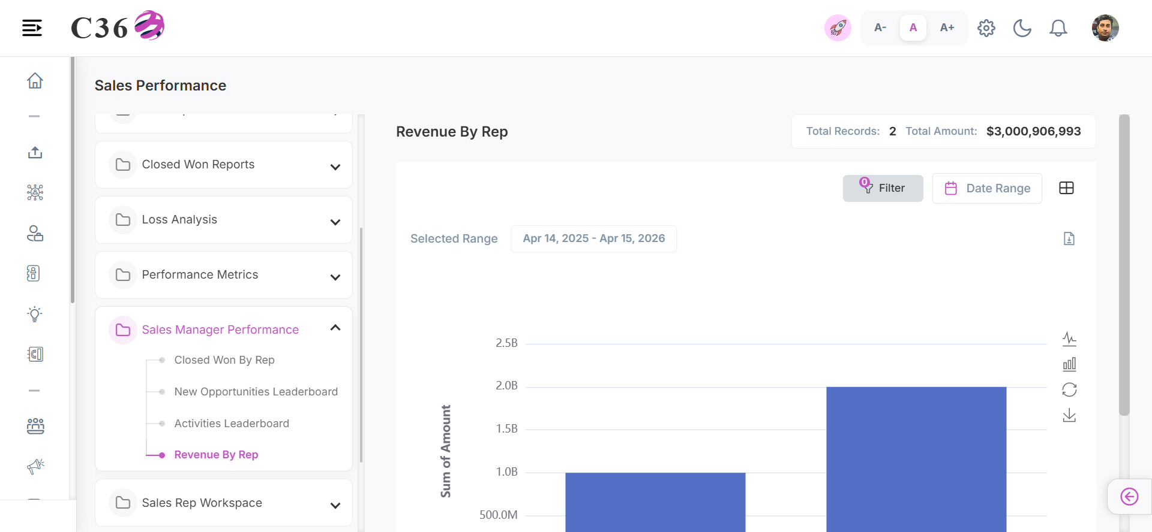1152x532 pixels.
Task: Click the Revenue By Rep chart title
Action: click(452, 132)
